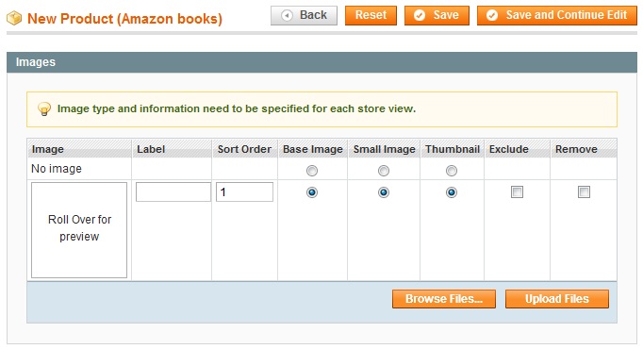Image resolution: width=643 pixels, height=349 pixels.
Task: Choose uploaded image as Base Image
Action: pos(312,192)
